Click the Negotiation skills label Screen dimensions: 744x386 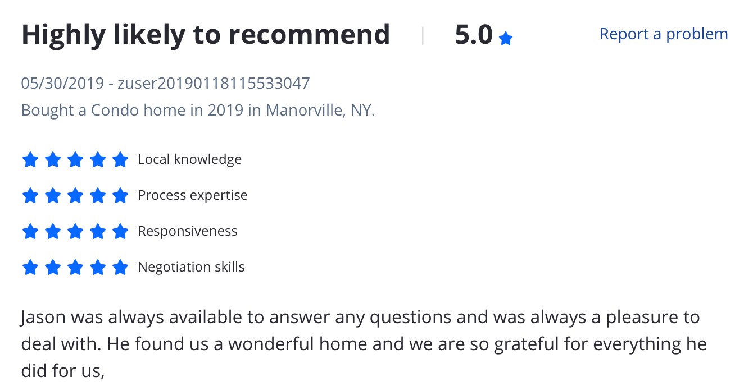192,267
